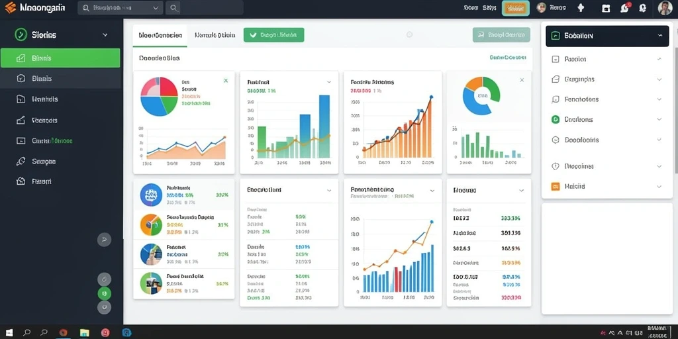Expand the Slorins sidebar section chevron
Image resolution: width=678 pixels, height=339 pixels.
pyautogui.click(x=105, y=35)
